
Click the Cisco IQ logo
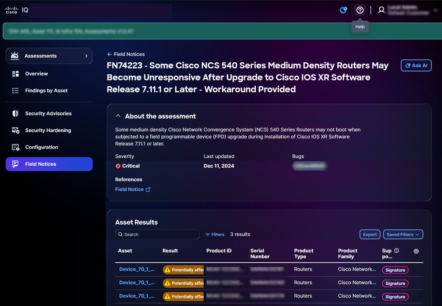[x=16, y=10]
